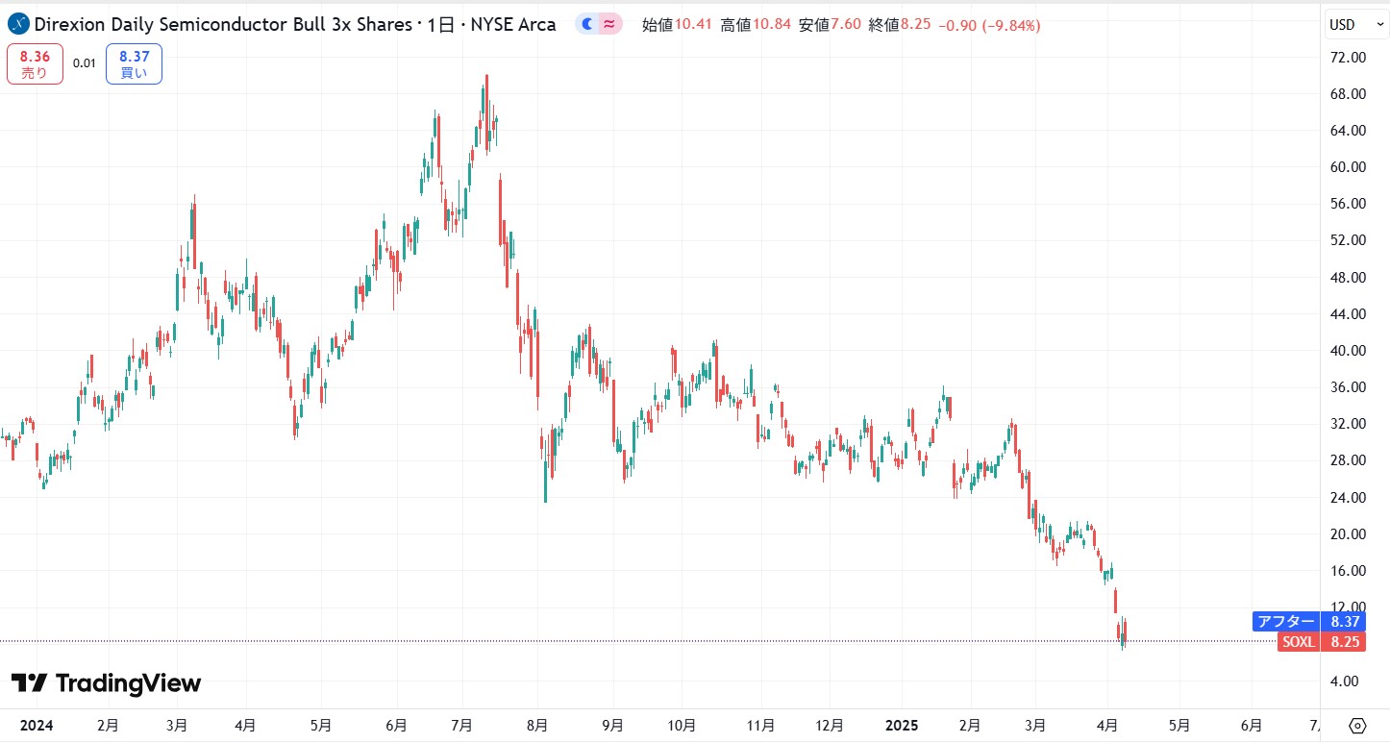Click the 2025 year label on time axis

902,726
